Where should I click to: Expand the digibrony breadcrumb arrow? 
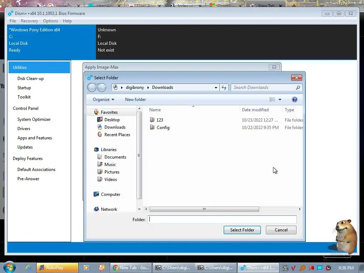148,87
